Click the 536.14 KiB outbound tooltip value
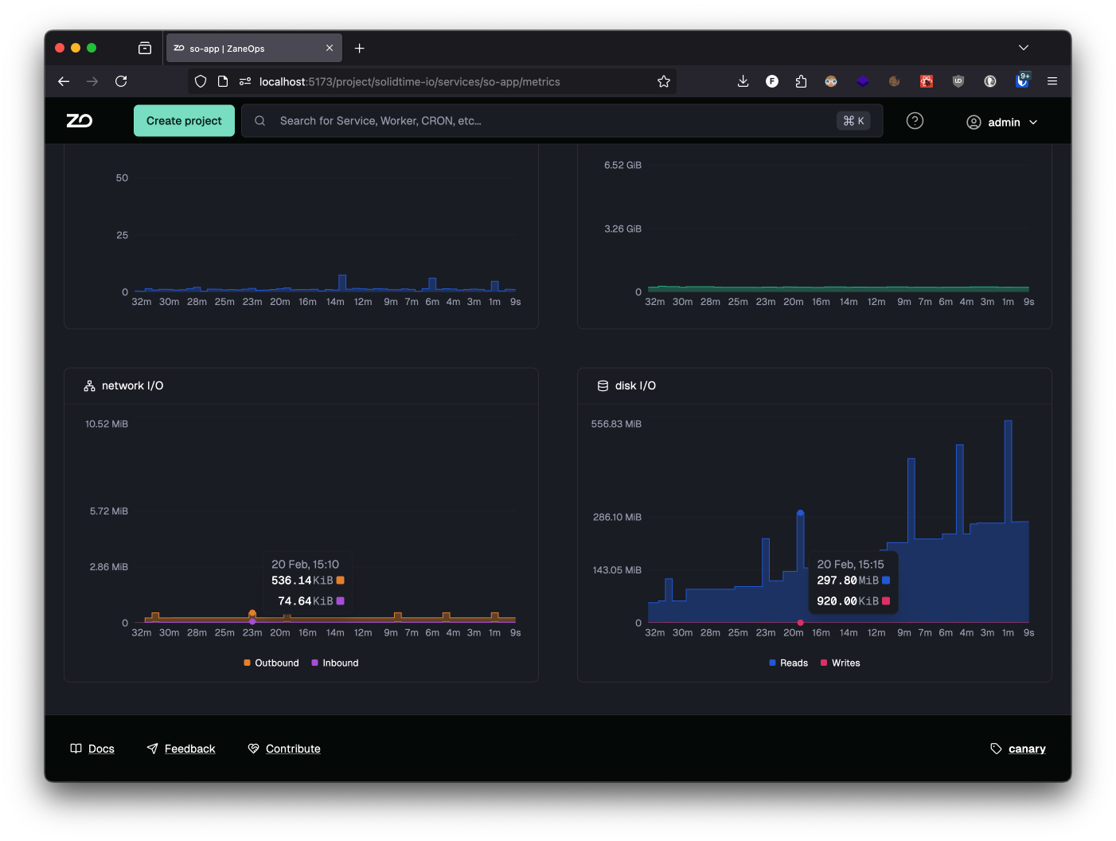Image resolution: width=1116 pixels, height=841 pixels. pos(302,581)
